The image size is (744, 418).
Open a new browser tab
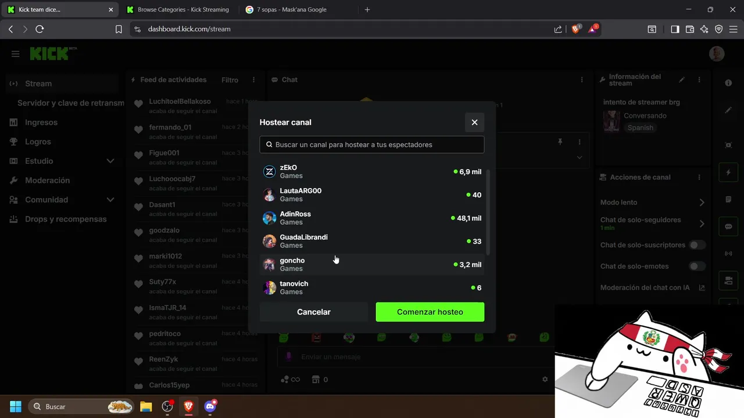tap(367, 9)
